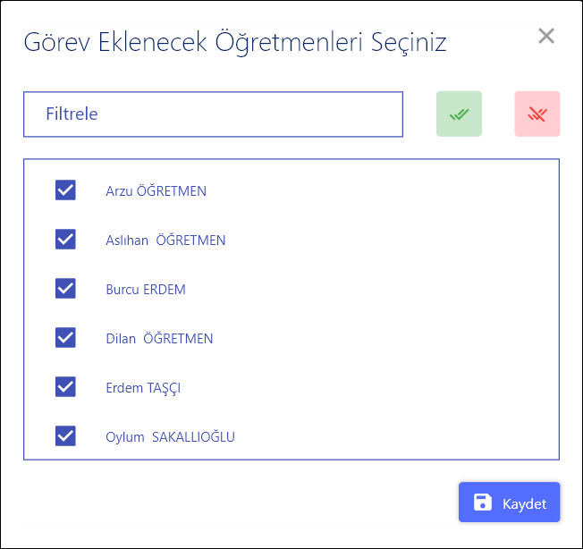Click the Filtrele filter input field
This screenshot has height=549, width=583.
[213, 114]
